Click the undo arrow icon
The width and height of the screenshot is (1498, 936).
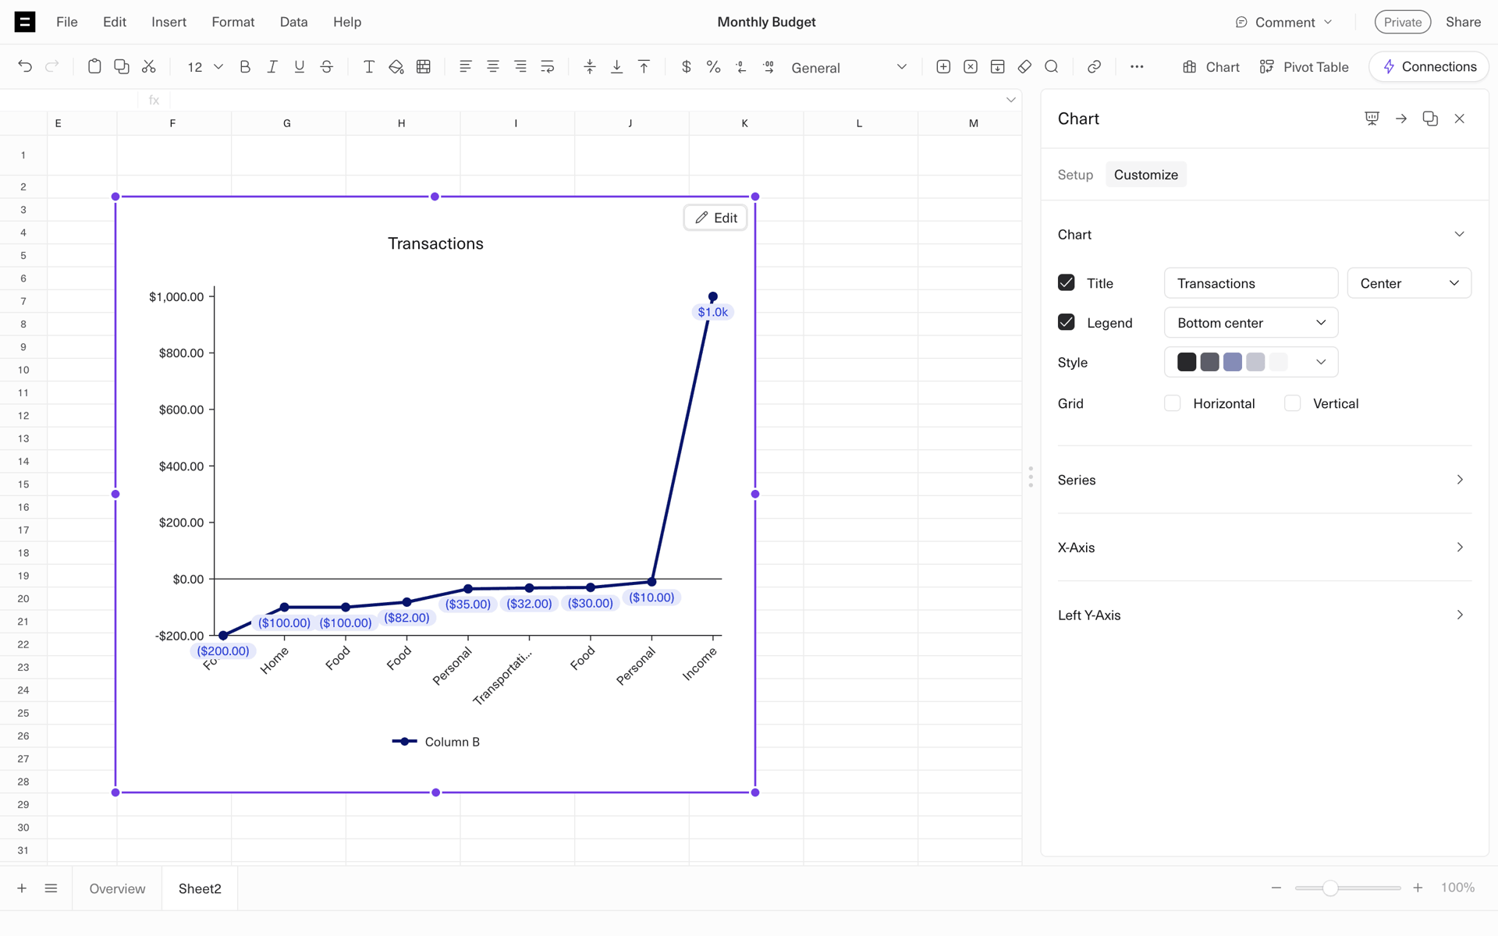[x=25, y=67]
